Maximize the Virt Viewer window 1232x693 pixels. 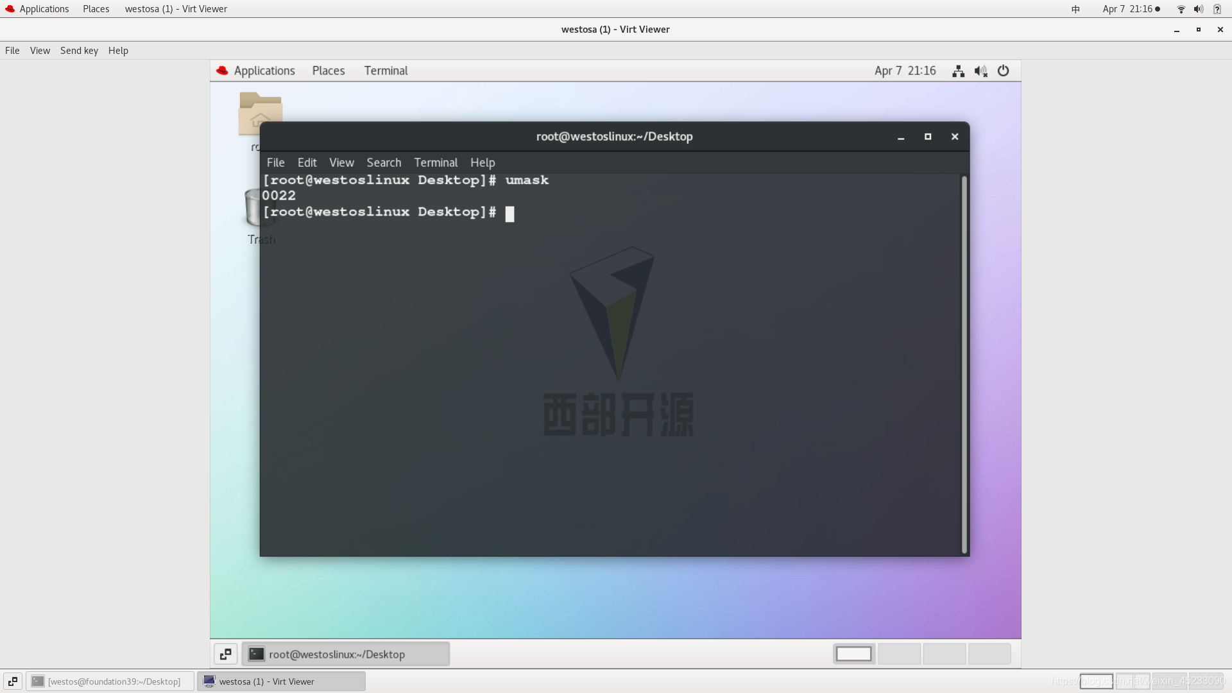[x=1198, y=30]
